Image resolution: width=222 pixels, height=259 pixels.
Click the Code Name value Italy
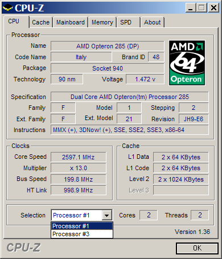click(x=81, y=57)
